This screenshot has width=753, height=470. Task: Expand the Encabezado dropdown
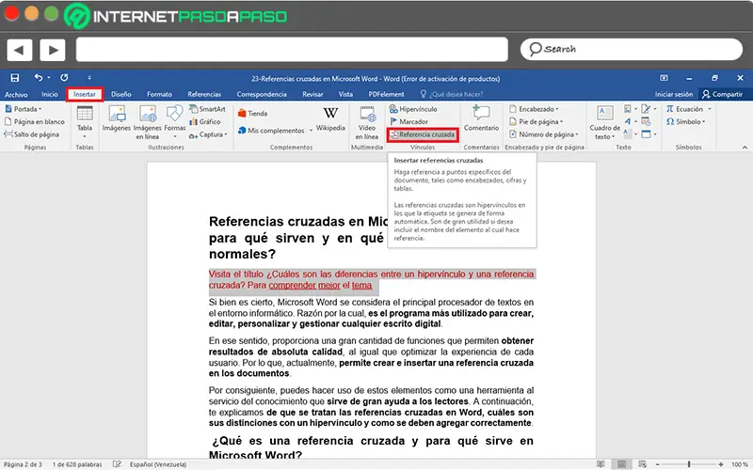534,109
